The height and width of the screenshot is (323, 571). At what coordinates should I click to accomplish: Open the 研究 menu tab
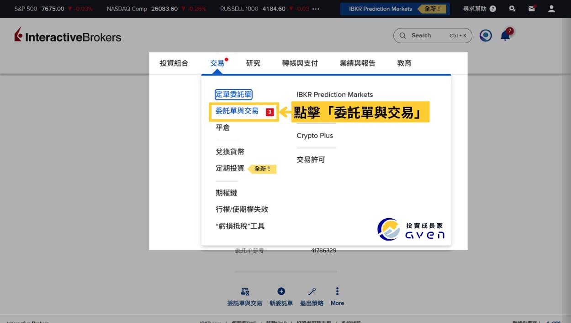(x=253, y=63)
